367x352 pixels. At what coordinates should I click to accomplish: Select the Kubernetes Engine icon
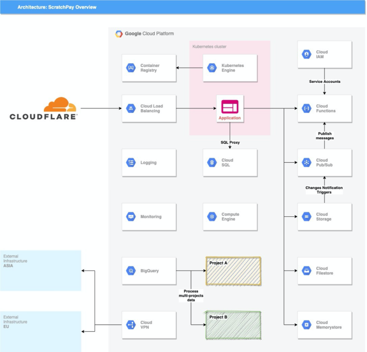click(x=212, y=68)
